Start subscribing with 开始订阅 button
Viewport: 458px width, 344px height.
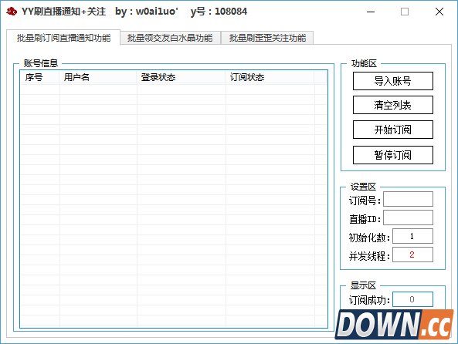393,130
